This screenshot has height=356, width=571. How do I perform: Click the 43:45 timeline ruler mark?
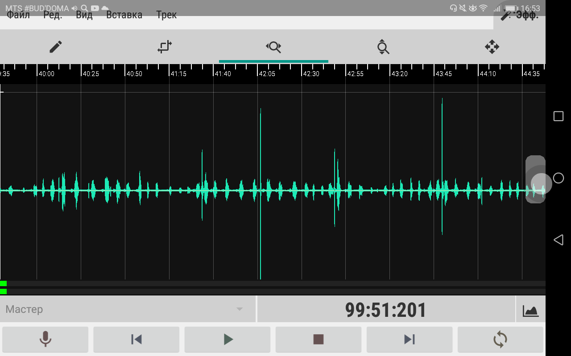[443, 74]
